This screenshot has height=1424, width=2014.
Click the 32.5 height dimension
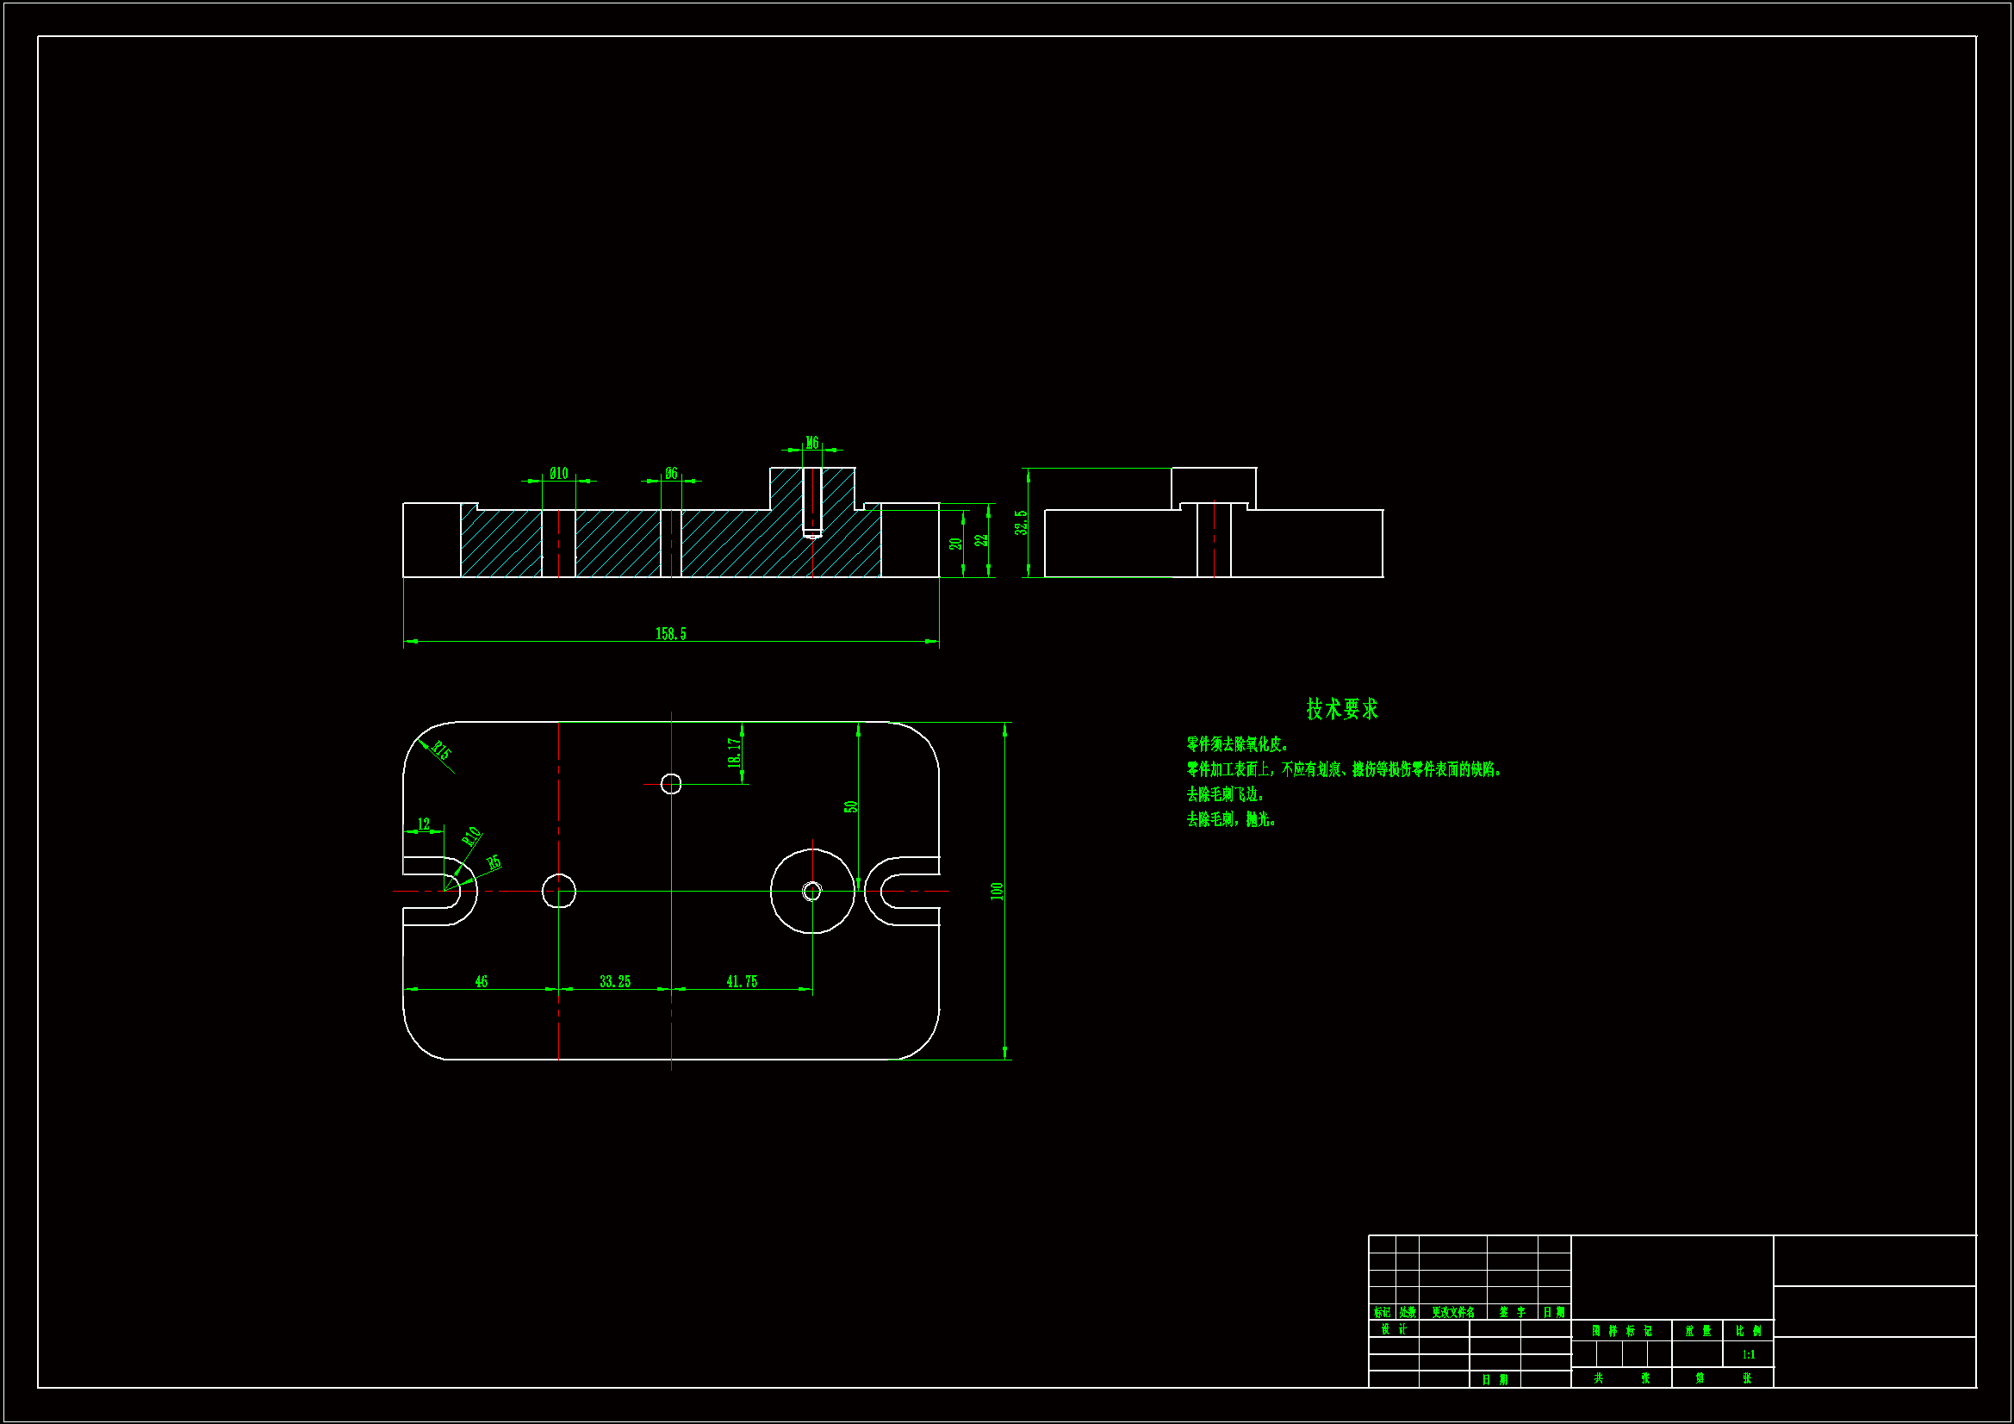(1020, 523)
